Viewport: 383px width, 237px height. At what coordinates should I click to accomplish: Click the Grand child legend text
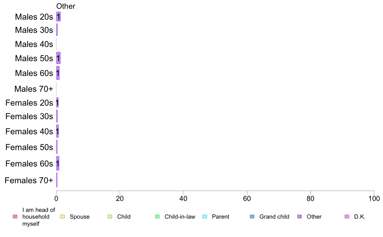(x=274, y=217)
